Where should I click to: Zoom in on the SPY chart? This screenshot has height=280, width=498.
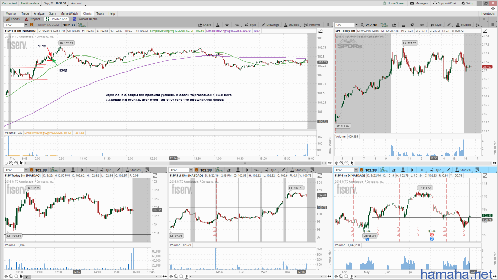(x=341, y=163)
